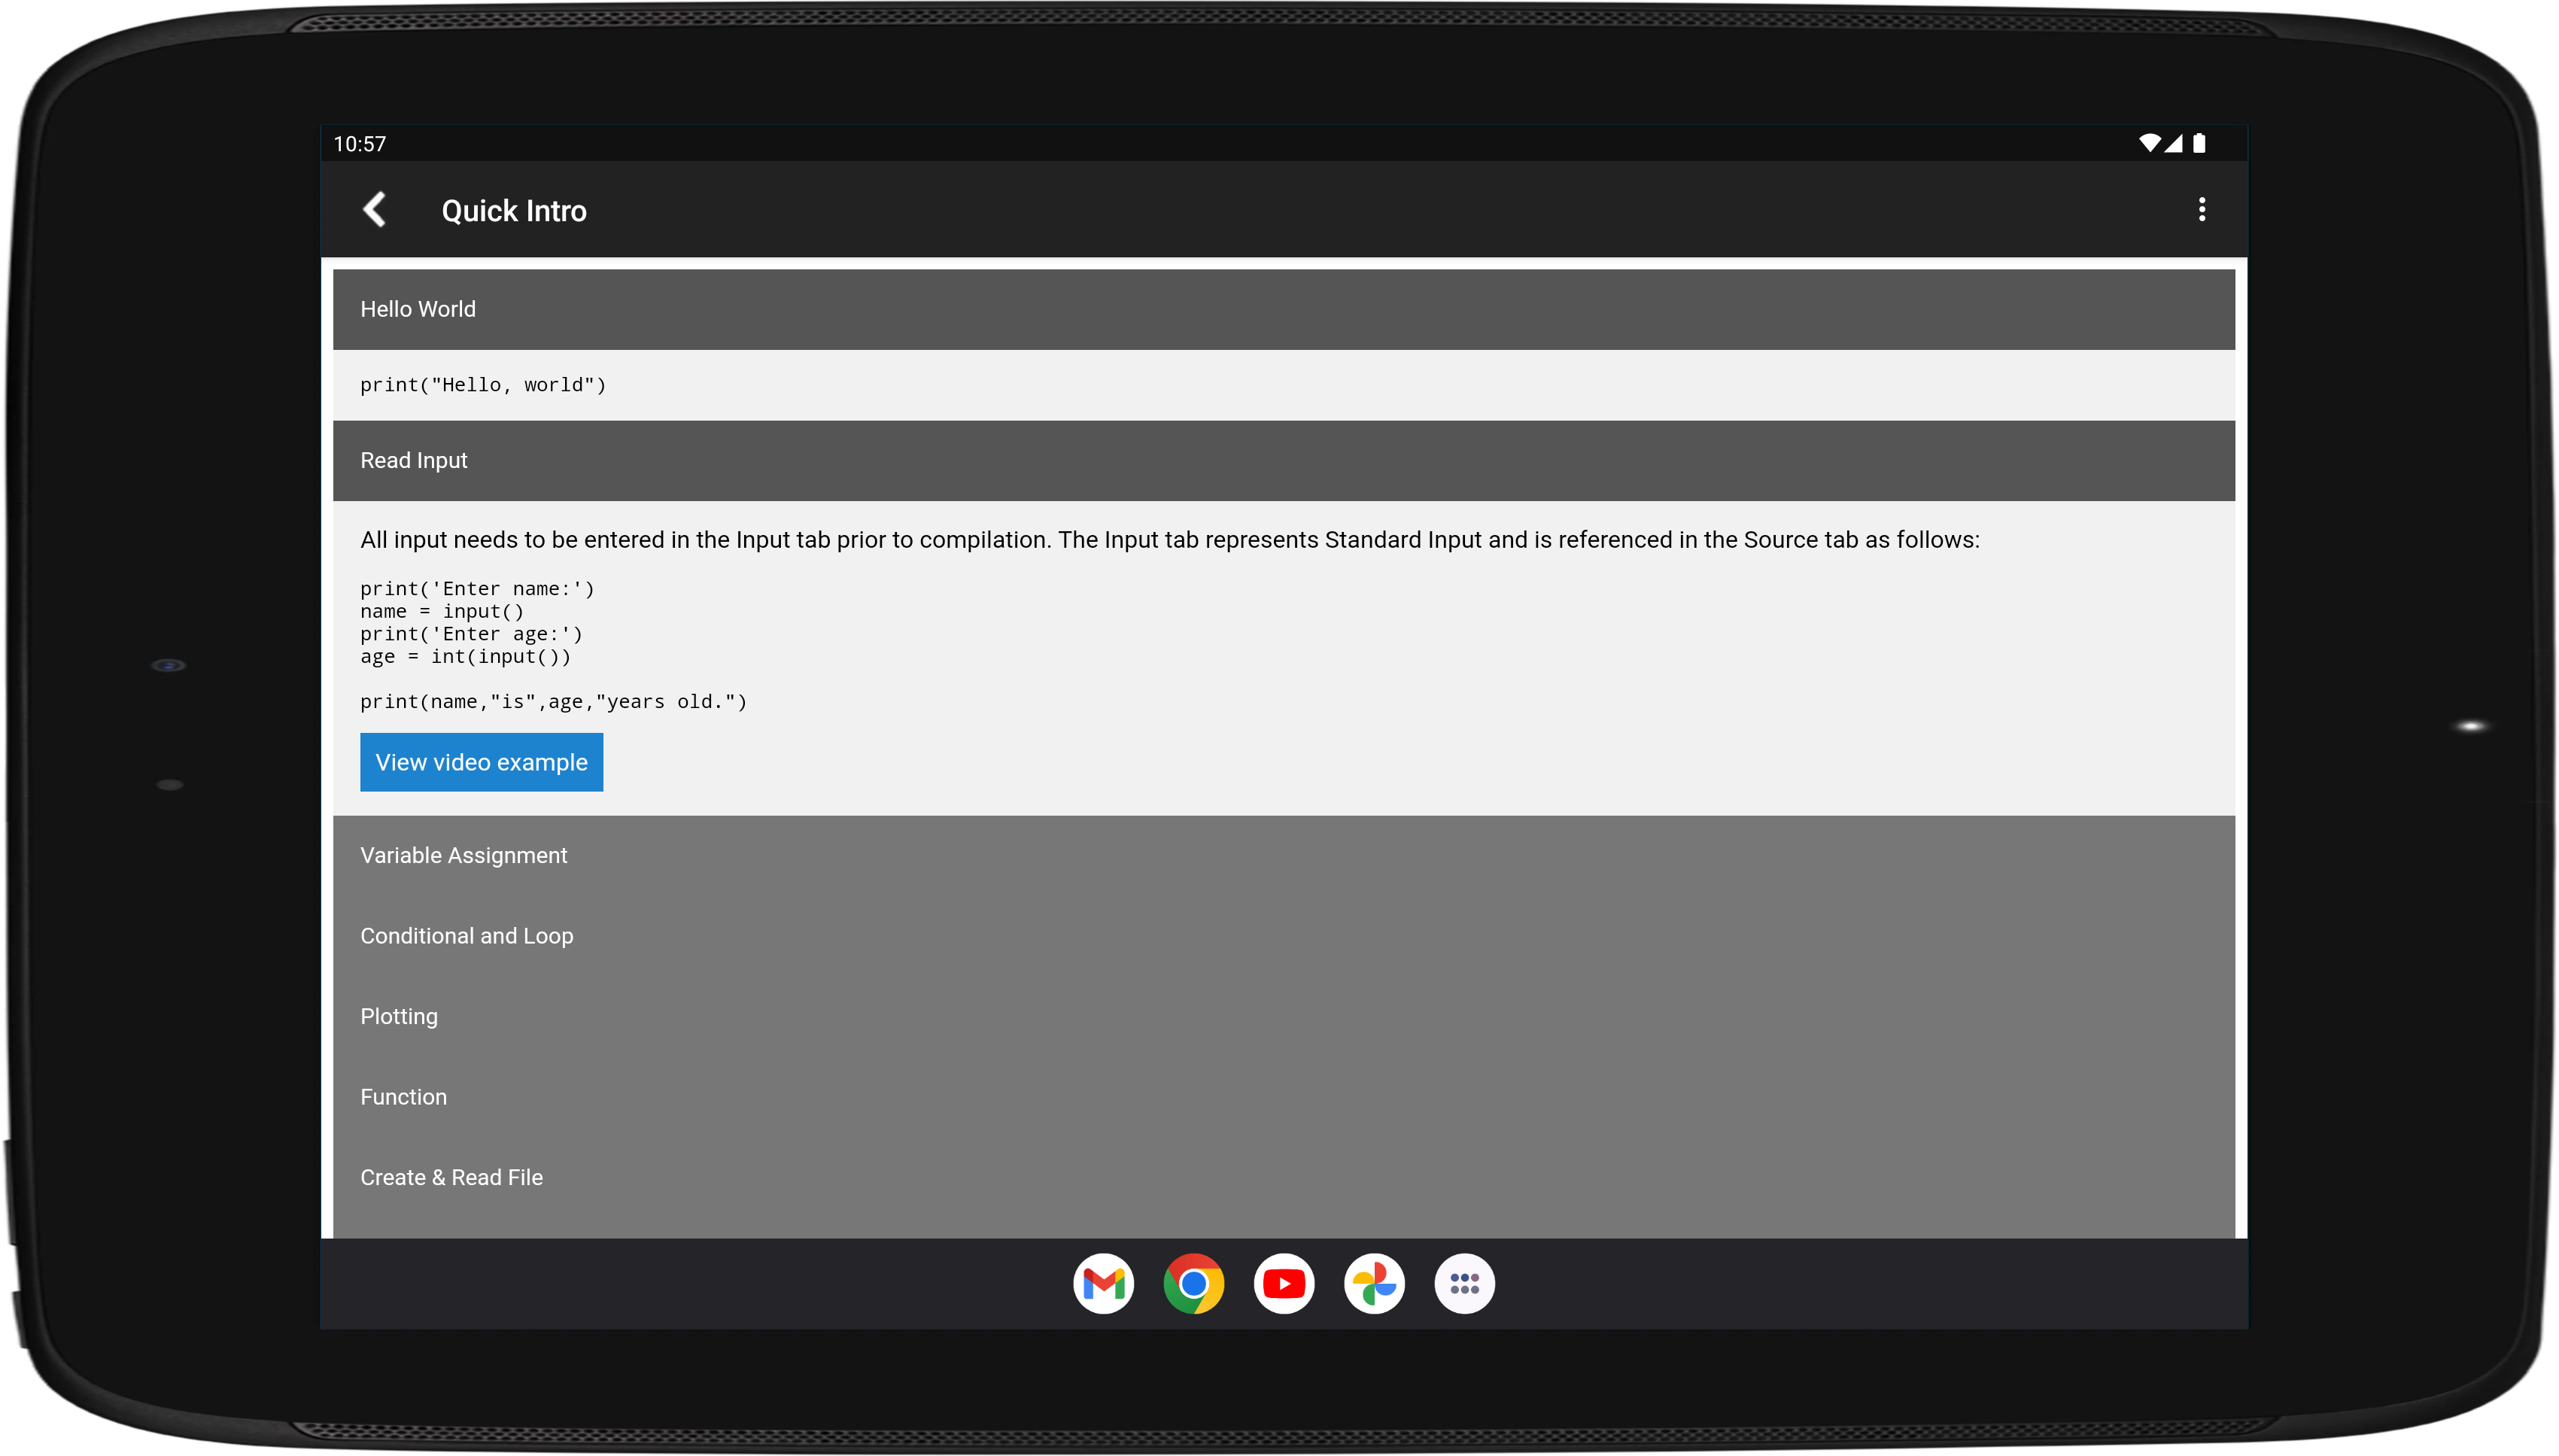Click the print('Enter age:') code line
The image size is (2559, 1456).
(471, 634)
